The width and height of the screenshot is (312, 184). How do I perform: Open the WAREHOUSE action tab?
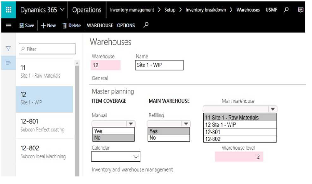tap(100, 25)
